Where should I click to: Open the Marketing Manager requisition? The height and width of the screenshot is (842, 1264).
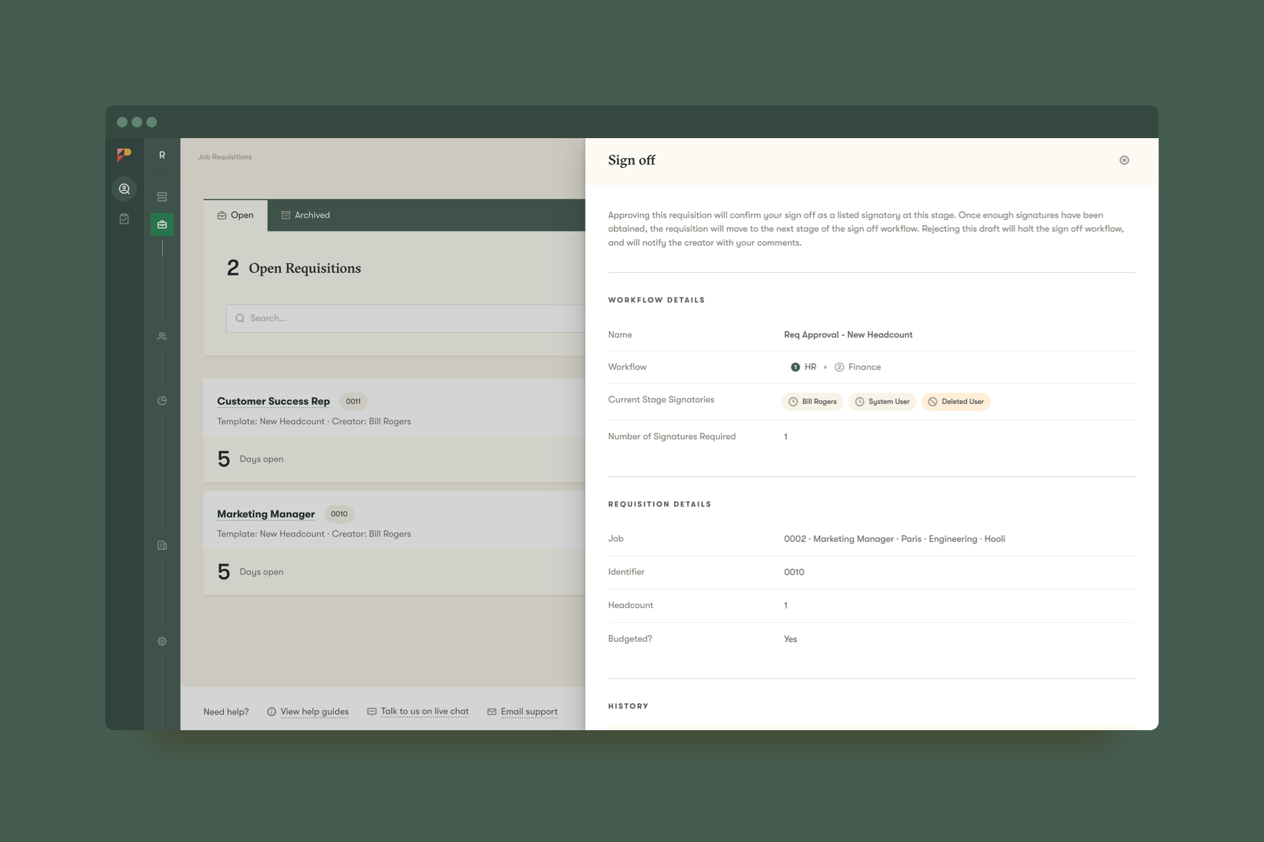(266, 514)
